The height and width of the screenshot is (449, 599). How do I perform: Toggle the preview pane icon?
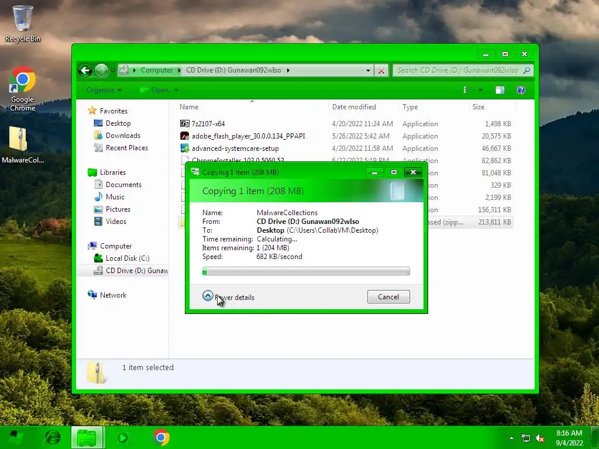pos(500,90)
